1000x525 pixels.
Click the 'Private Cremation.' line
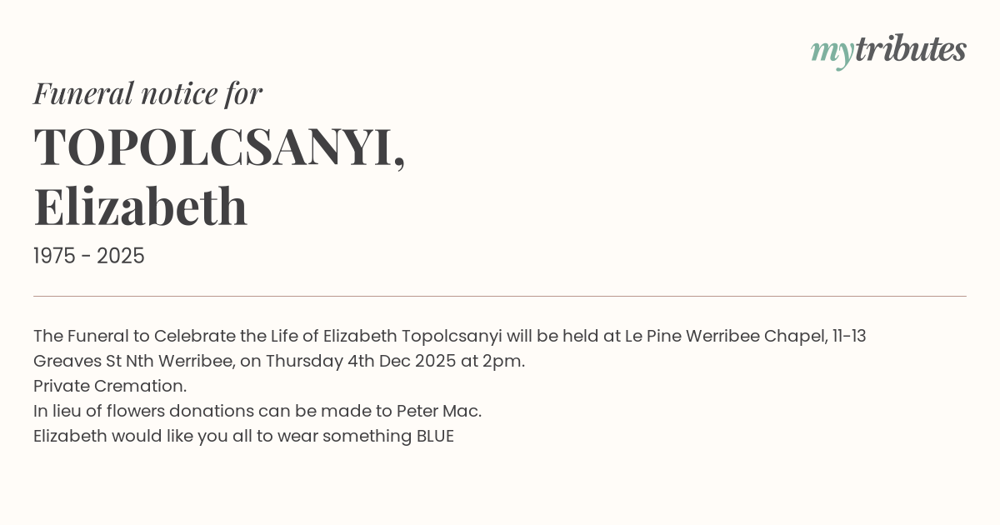[x=110, y=386]
